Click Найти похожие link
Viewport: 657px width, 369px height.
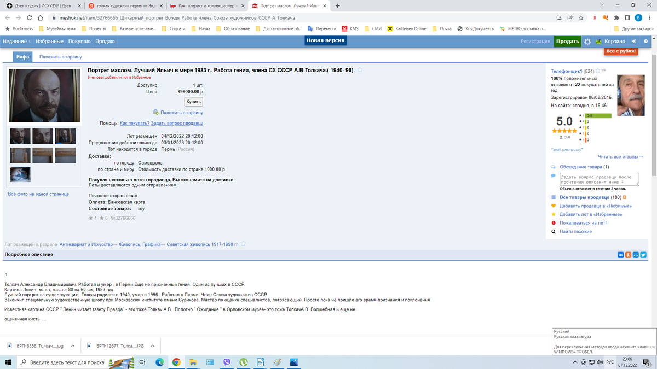[x=575, y=232]
